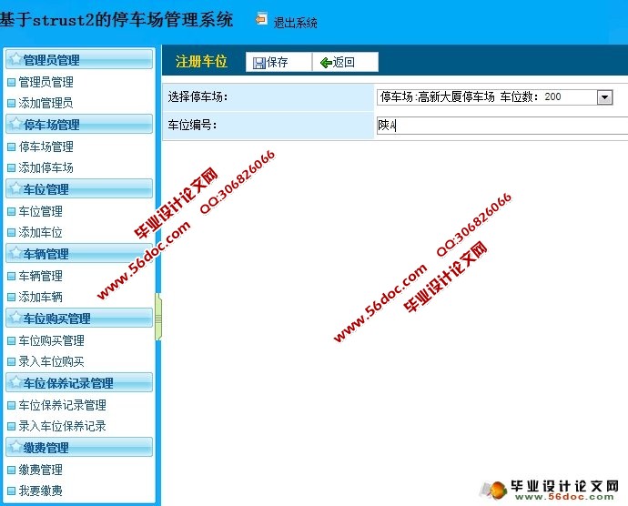
Task: Click the green back arrow icon
Action: click(326, 63)
